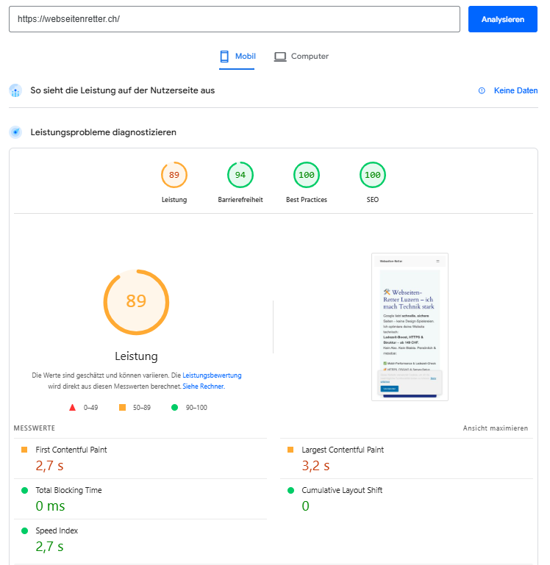Click the info icon beside Keine Daten

[x=482, y=91]
